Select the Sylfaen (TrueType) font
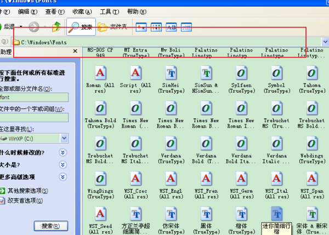This screenshot has width=329, height=235. click(x=241, y=79)
